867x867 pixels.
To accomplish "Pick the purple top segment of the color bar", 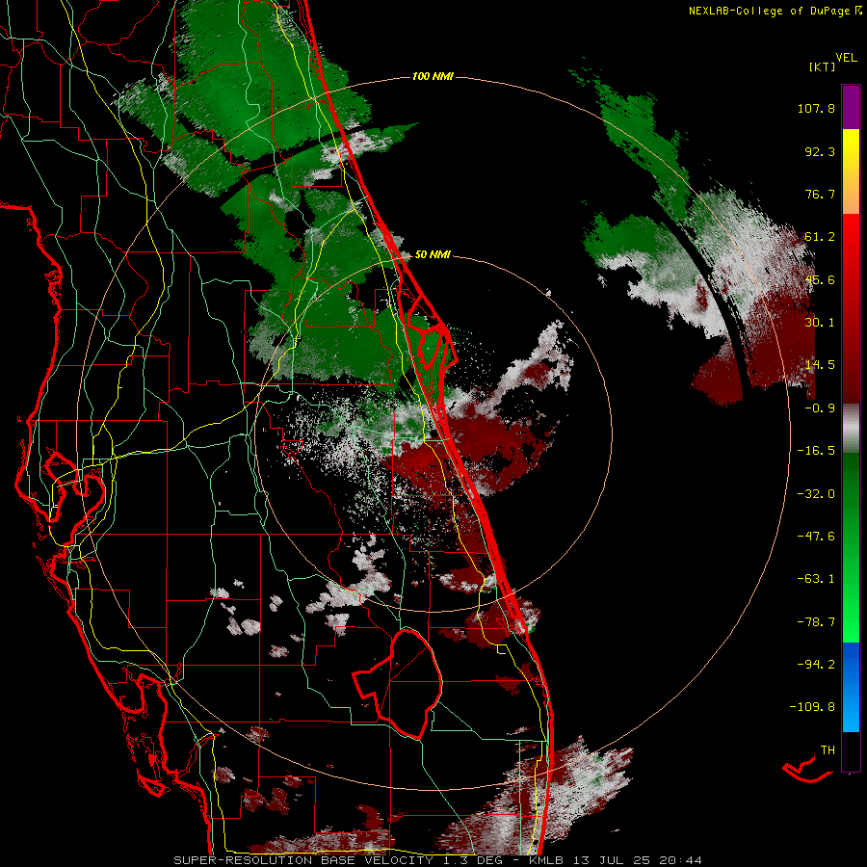I will pyautogui.click(x=851, y=107).
